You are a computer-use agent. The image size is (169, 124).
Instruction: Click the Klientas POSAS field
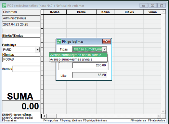[21, 59]
